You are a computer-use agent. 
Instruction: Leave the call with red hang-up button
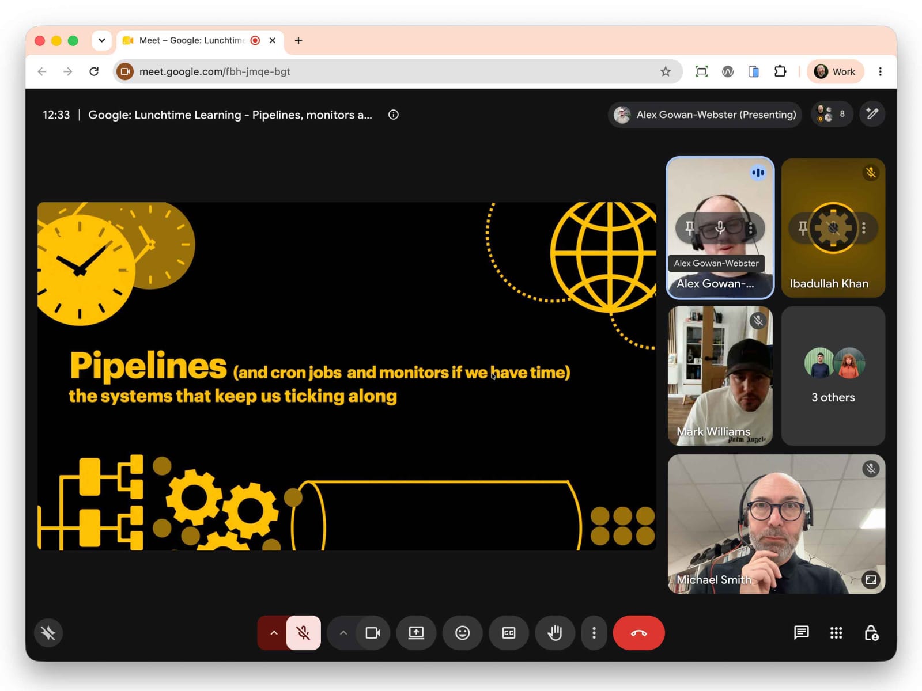tap(638, 633)
